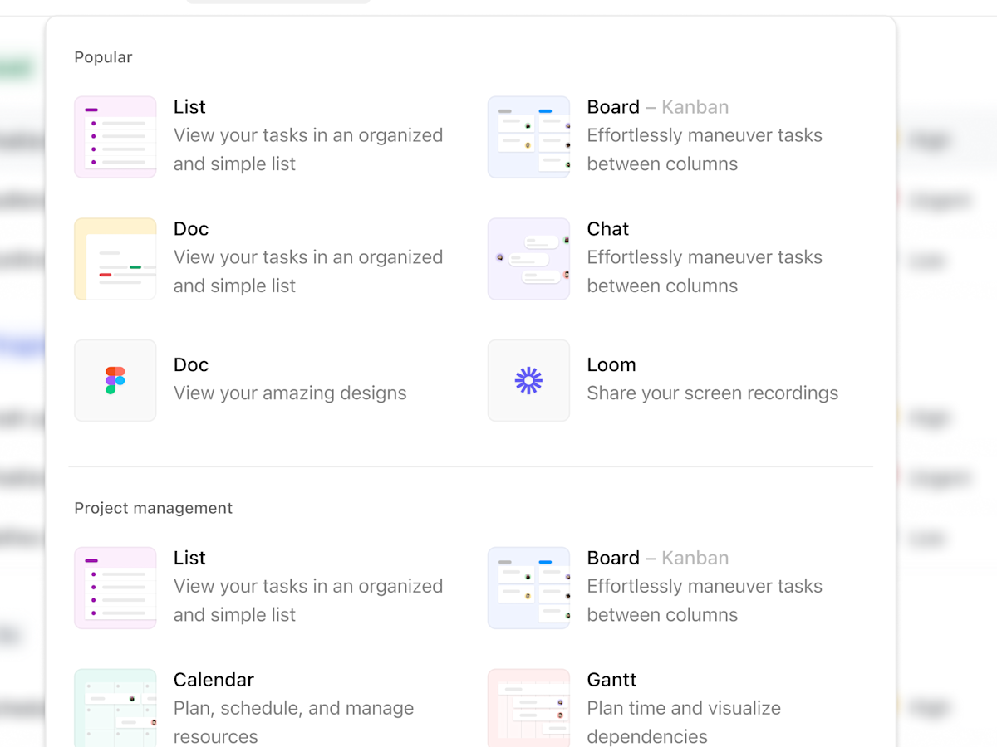
Task: Click the List icon under Project management
Action: click(x=115, y=588)
